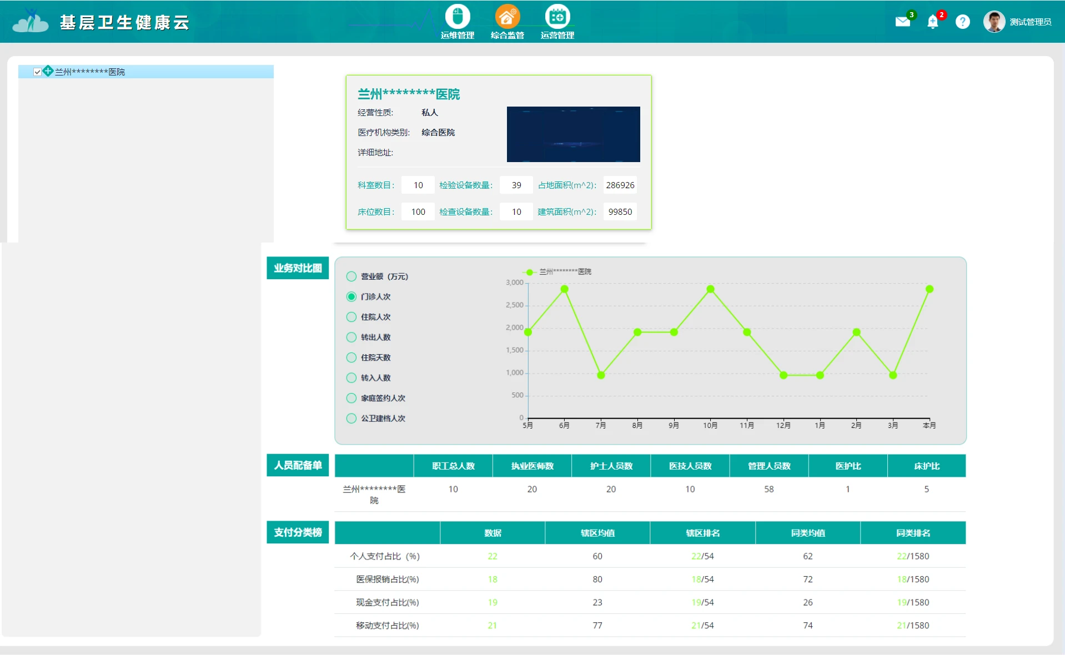Screen dimensions: 1065x655
Task: Click the user avatar picture
Action: tap(994, 22)
